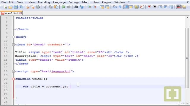Cut selection with the scissors icon
This screenshot has height=106, width=190.
(x=45, y=7)
